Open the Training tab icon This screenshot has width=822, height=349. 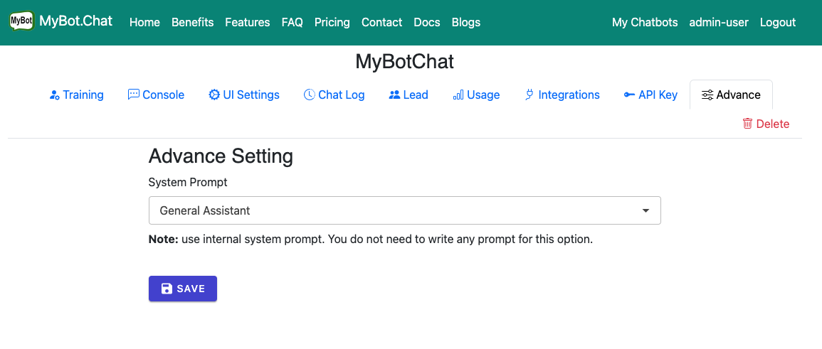point(54,95)
